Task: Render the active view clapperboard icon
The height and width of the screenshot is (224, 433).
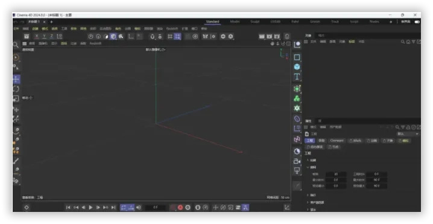Action: pos(262,36)
